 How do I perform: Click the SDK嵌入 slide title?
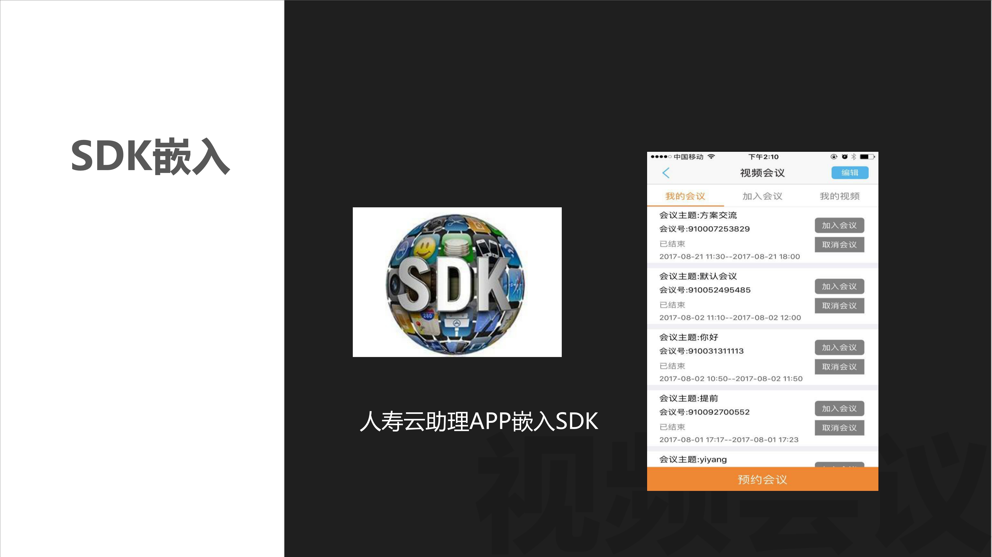150,156
